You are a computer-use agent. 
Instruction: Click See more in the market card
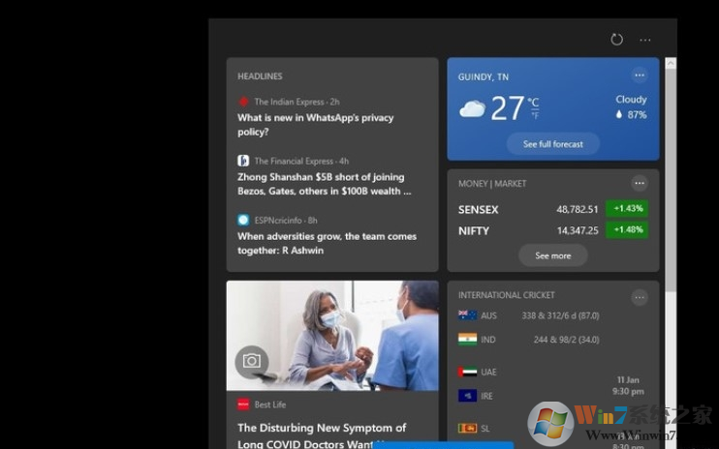click(552, 255)
